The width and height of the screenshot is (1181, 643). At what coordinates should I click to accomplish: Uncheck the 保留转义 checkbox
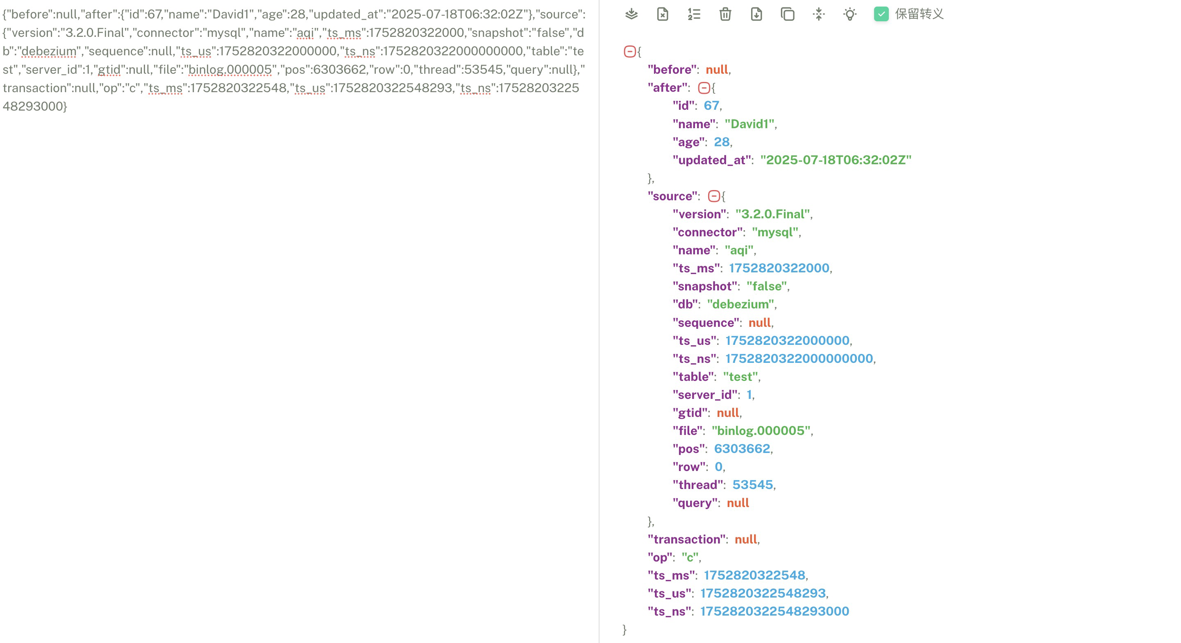pyautogui.click(x=881, y=14)
